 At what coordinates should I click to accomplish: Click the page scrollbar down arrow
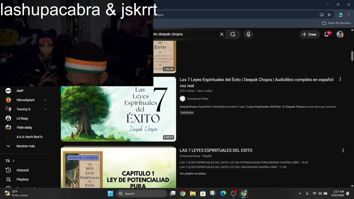352,186
